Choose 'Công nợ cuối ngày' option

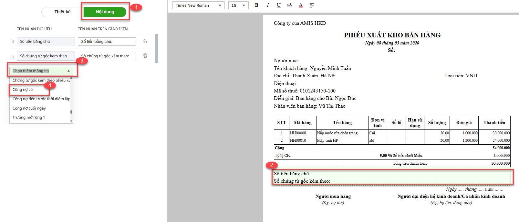pyautogui.click(x=29, y=108)
